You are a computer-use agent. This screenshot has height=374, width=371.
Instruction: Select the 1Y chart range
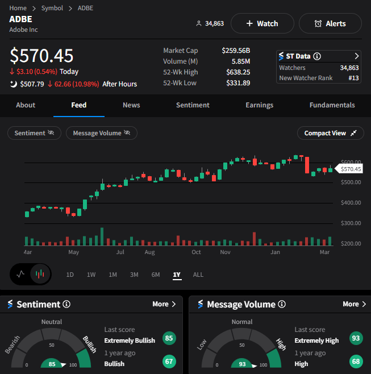pyautogui.click(x=177, y=275)
